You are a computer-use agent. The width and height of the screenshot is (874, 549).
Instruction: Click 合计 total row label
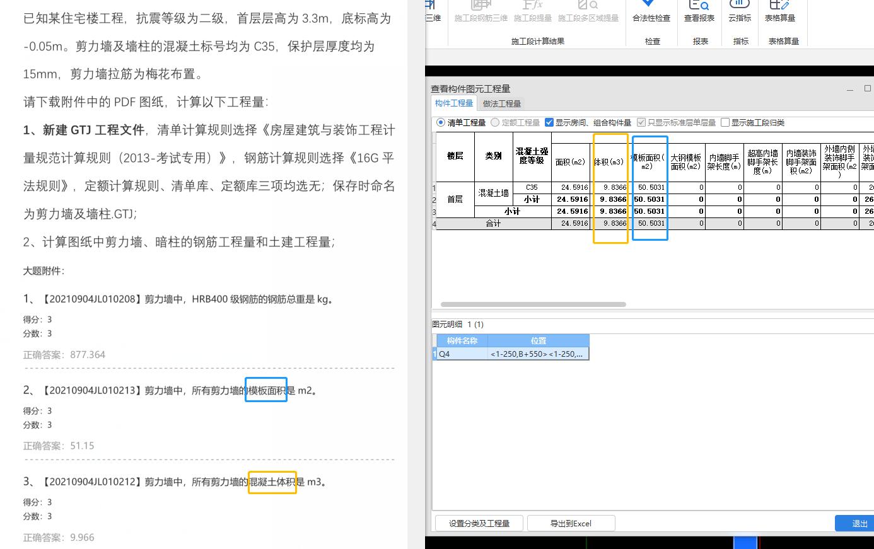point(493,223)
